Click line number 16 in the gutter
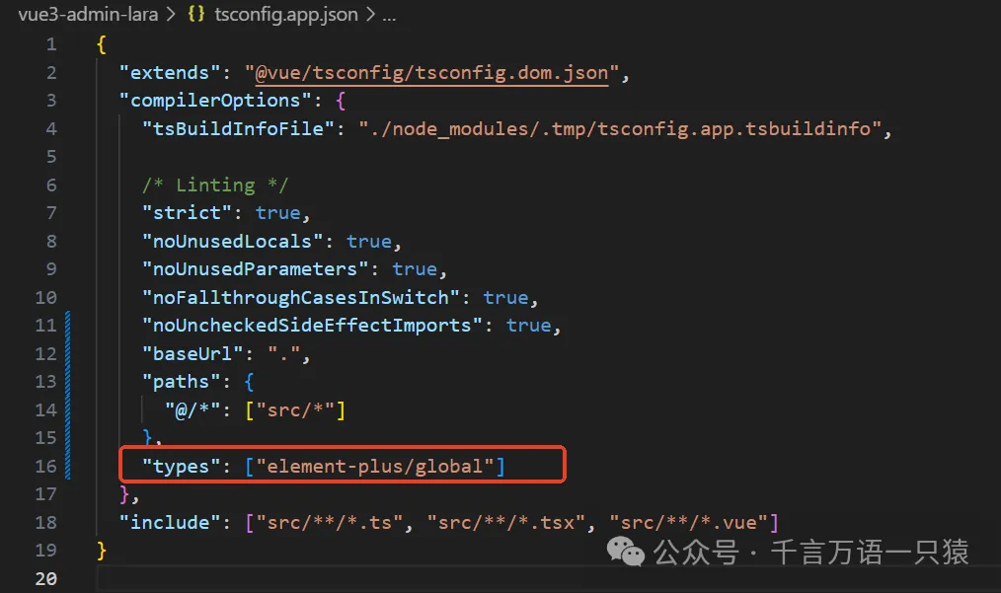 [46, 466]
